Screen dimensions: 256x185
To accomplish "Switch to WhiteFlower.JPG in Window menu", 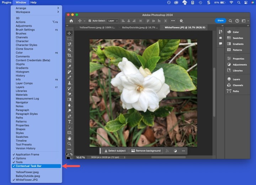I will 36,180.
